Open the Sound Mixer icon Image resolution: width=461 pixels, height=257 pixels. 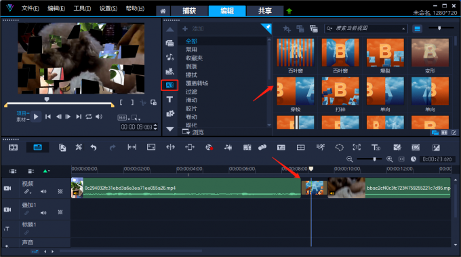pos(228,147)
